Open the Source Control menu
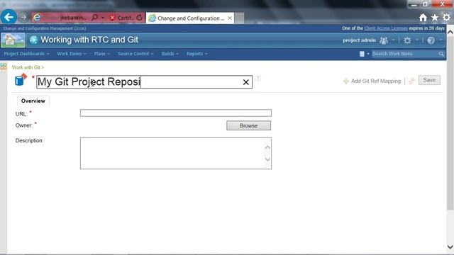 [135, 54]
